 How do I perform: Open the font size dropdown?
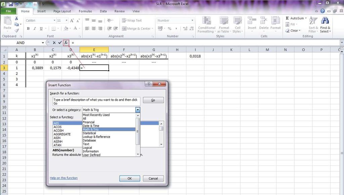tap(67, 20)
